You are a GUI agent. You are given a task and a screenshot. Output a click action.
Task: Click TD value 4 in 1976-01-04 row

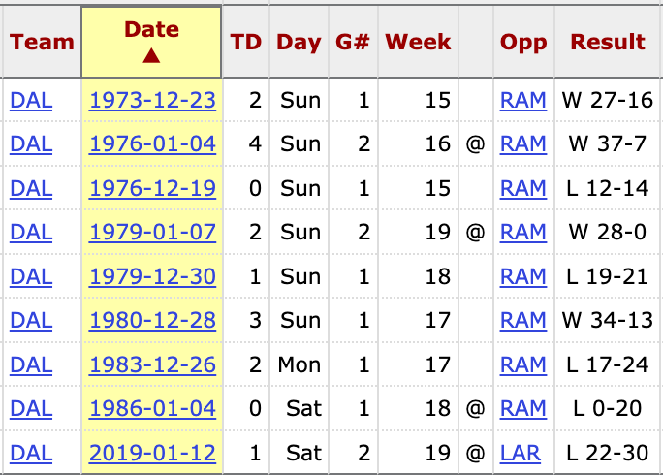coord(255,143)
